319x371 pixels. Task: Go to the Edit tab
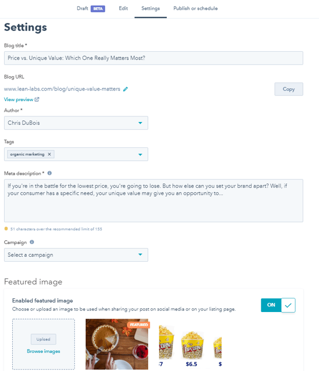point(123,9)
